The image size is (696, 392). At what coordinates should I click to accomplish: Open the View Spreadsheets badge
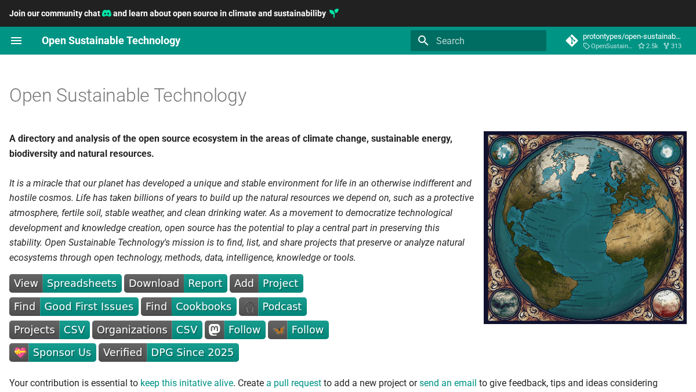tap(66, 283)
